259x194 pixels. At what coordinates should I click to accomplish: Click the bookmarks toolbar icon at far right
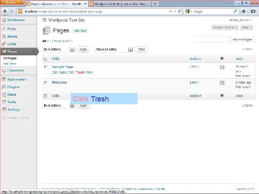coord(254,11)
